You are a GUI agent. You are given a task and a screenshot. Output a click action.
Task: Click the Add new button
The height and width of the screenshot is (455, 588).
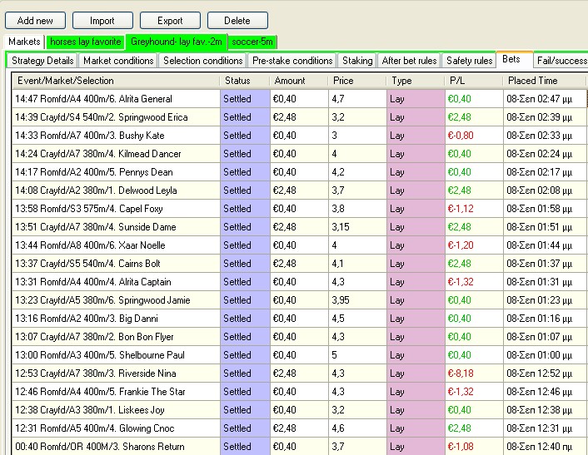pyautogui.click(x=35, y=21)
